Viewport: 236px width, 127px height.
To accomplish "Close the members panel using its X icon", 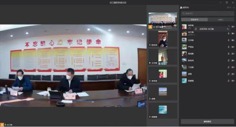I will [231, 8].
